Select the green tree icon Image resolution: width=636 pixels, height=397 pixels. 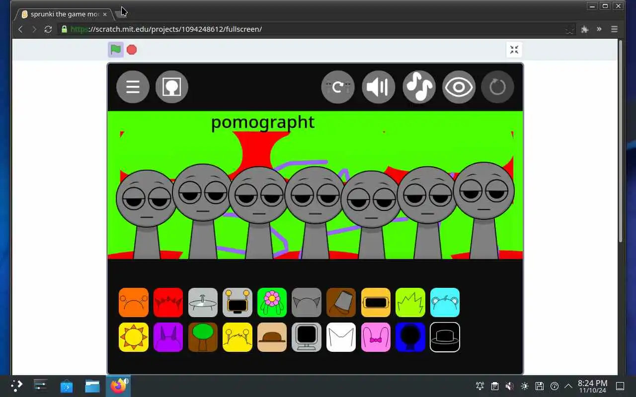tap(203, 337)
